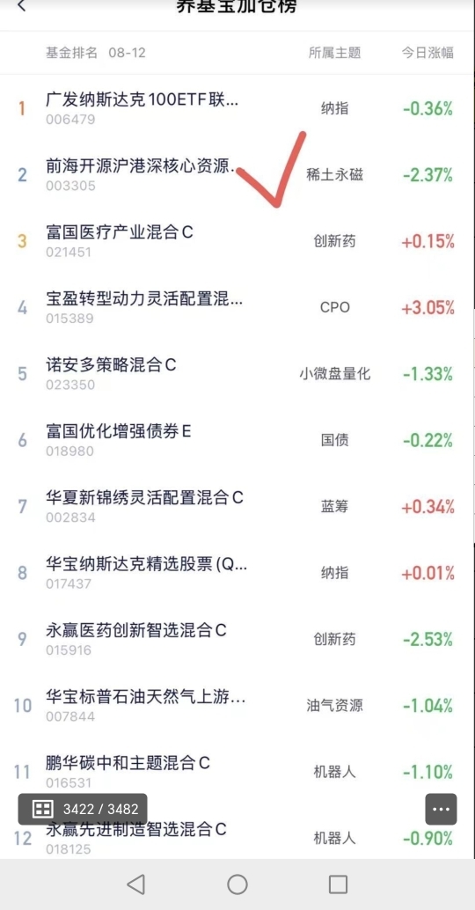
Task: Tap the Android home circle icon
Action: pyautogui.click(x=237, y=884)
